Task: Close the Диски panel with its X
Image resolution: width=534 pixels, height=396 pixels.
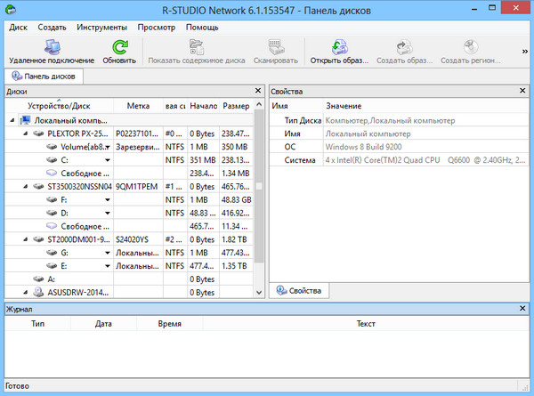Action: (x=259, y=91)
